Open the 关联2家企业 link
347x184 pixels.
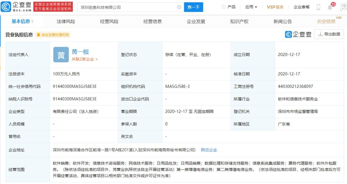coord(85,59)
